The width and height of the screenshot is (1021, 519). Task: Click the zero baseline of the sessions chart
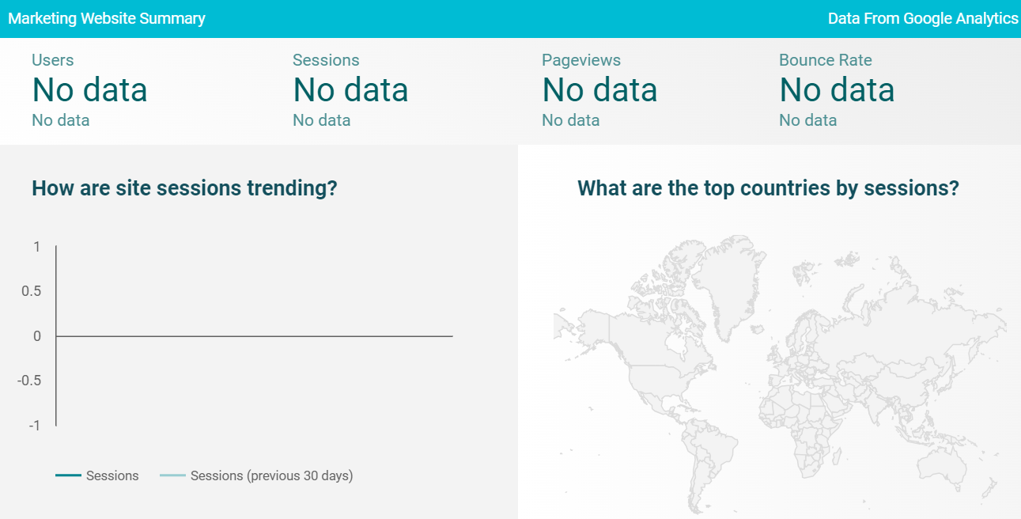click(x=253, y=335)
